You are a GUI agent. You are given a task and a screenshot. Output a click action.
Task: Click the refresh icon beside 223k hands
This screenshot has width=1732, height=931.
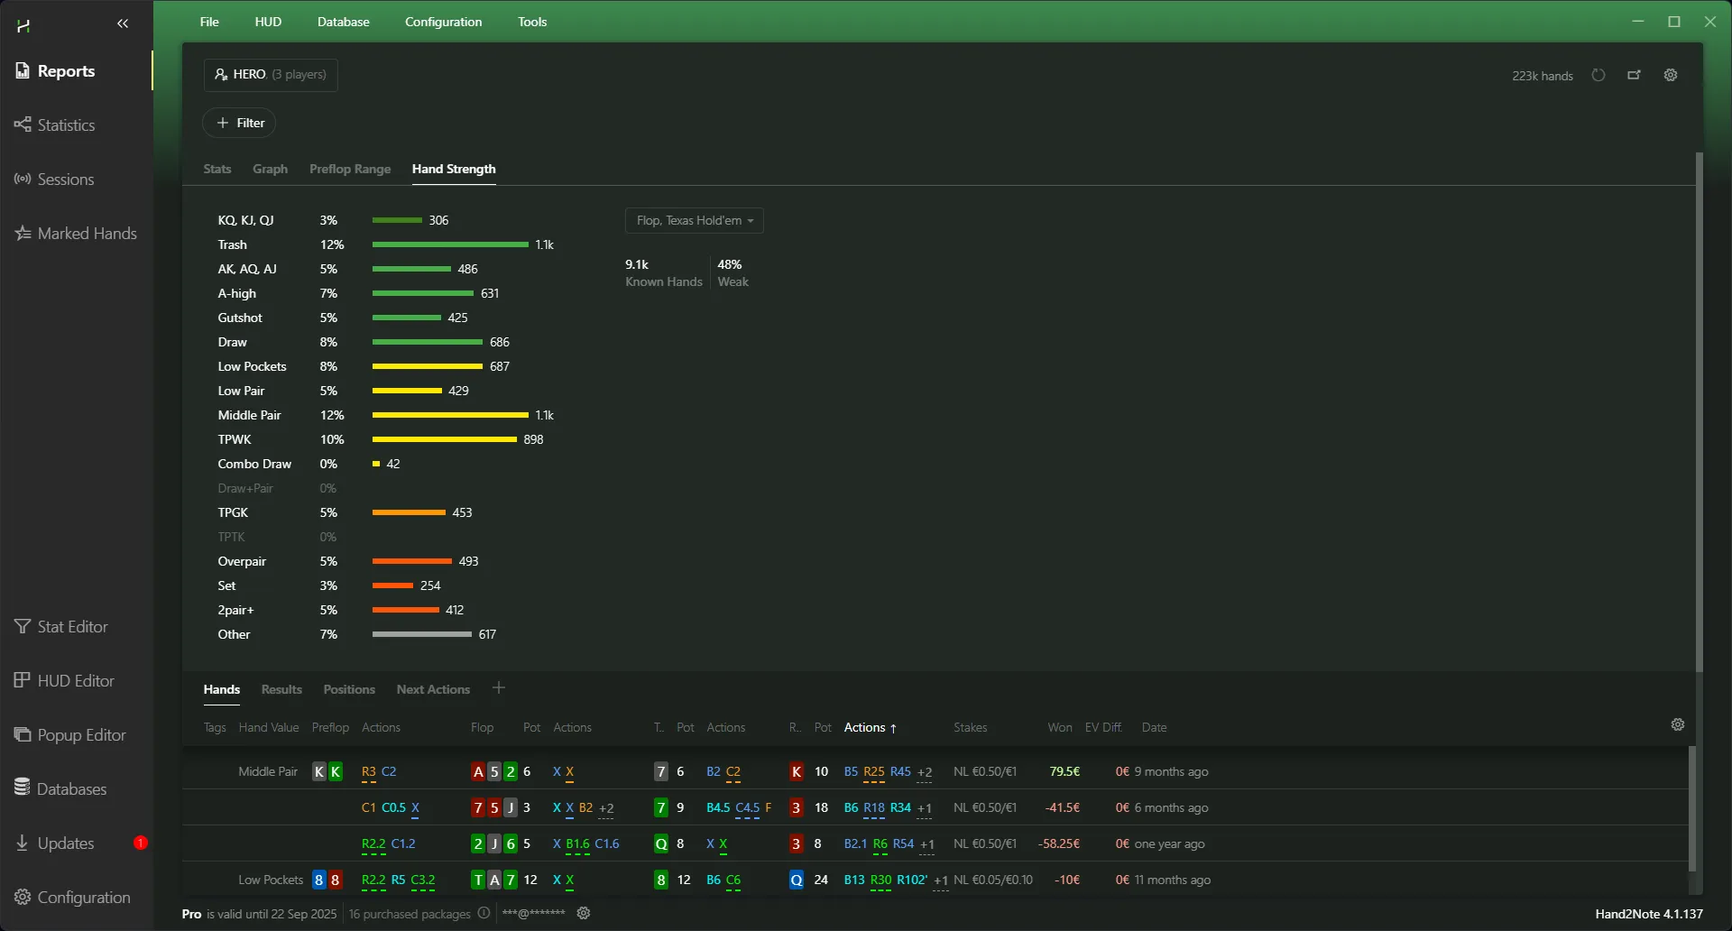1598,76
